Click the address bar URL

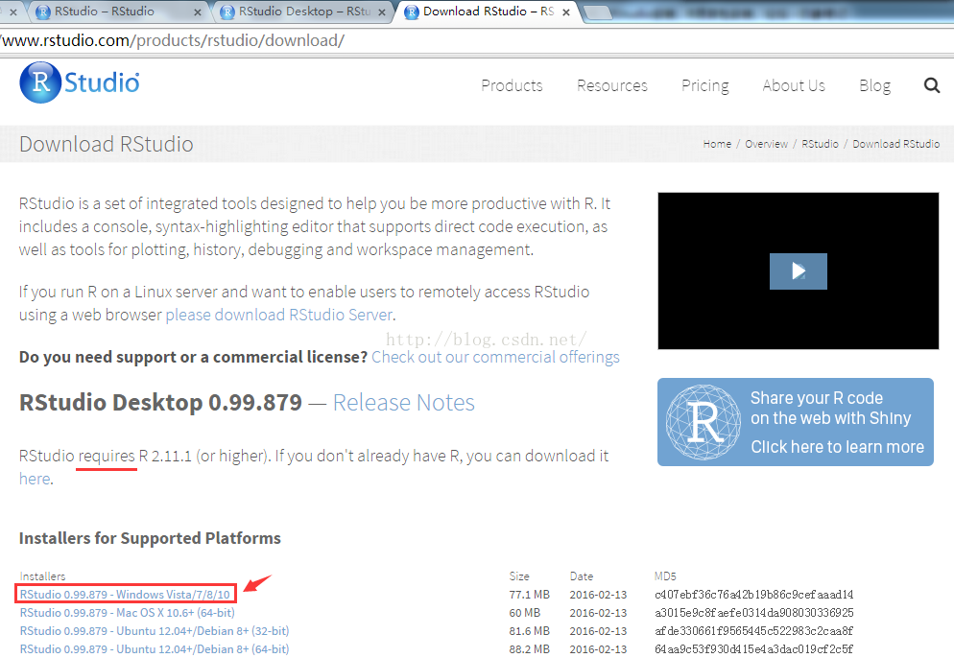coord(173,40)
